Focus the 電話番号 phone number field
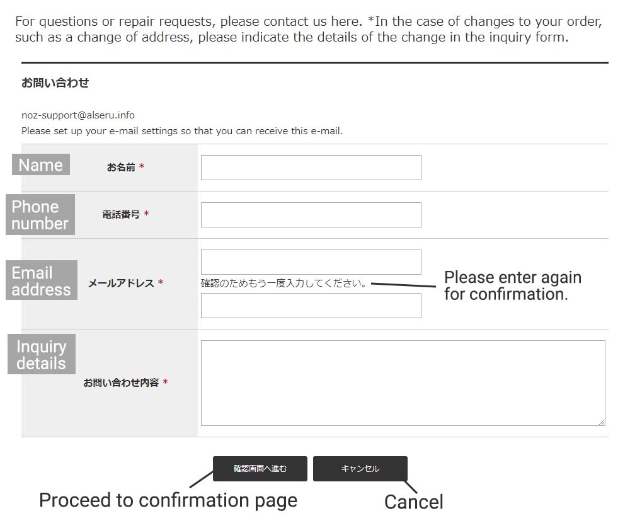The height and width of the screenshot is (528, 630). (x=311, y=215)
